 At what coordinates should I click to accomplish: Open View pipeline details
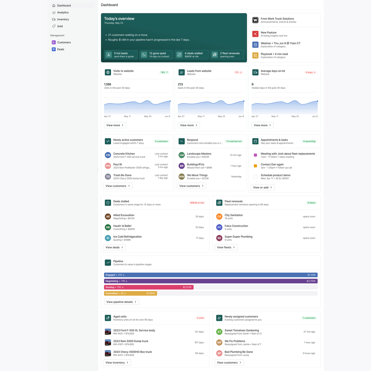click(x=122, y=302)
